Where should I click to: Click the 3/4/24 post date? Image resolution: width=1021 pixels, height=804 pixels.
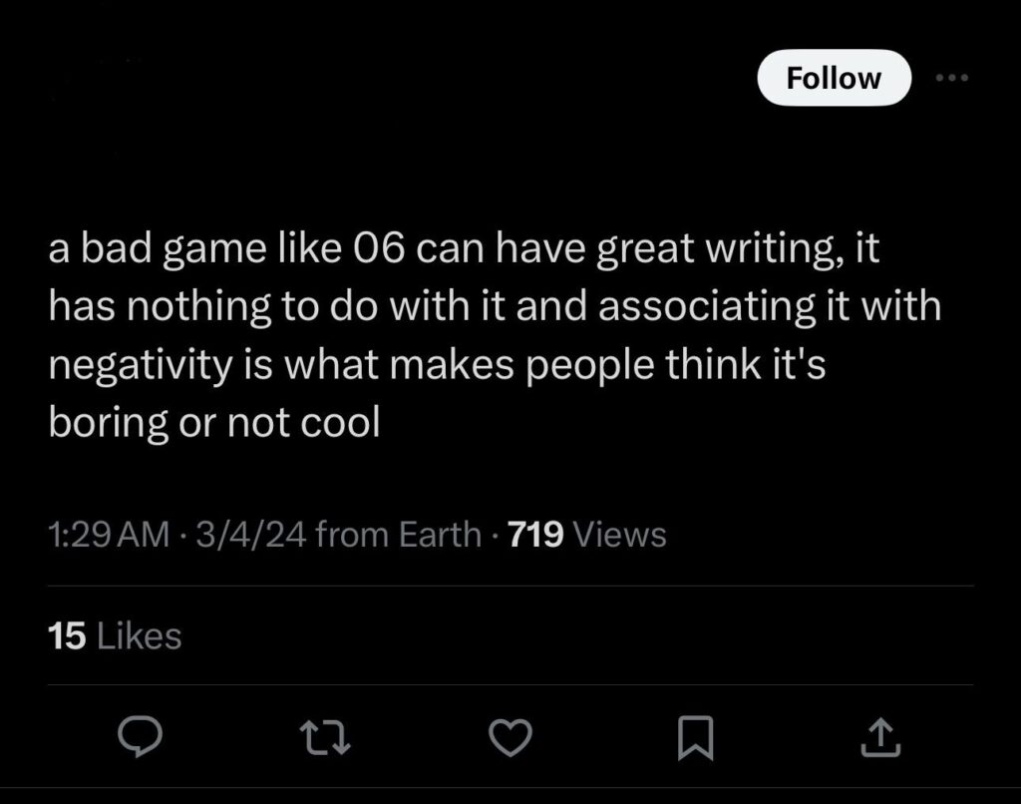(250, 536)
